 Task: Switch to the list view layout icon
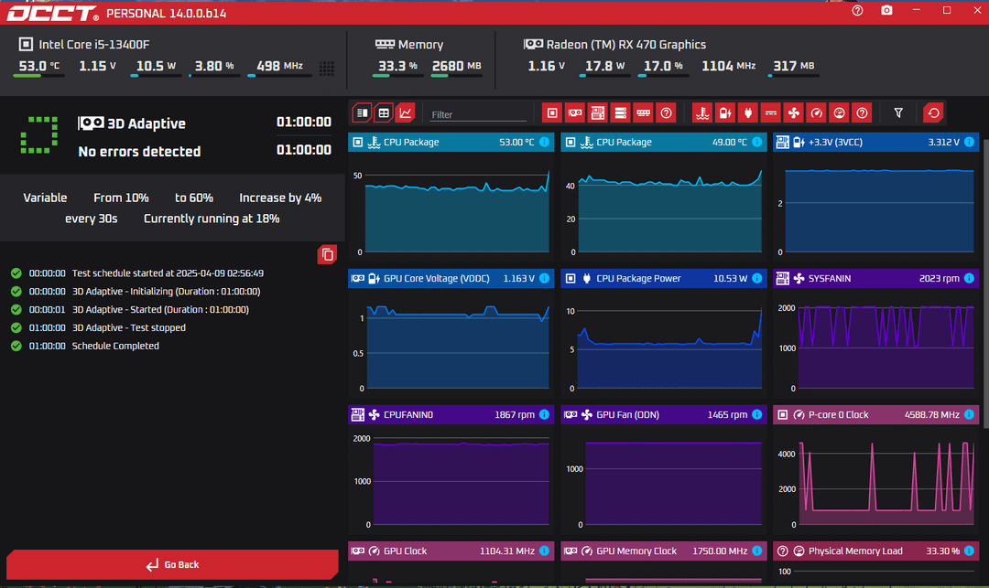tap(362, 113)
